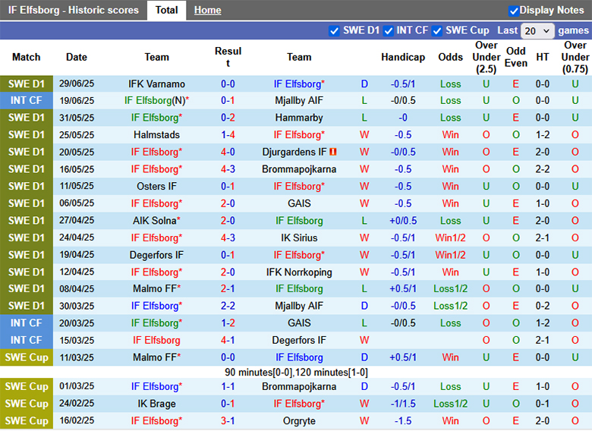592x431 pixels.
Task: Click the -1.5 handicap on Orgryte row
Action: (x=403, y=421)
